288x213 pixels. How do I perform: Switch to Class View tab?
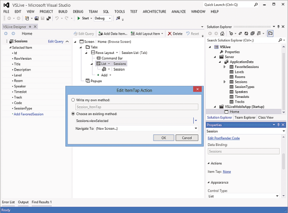(x=266, y=117)
